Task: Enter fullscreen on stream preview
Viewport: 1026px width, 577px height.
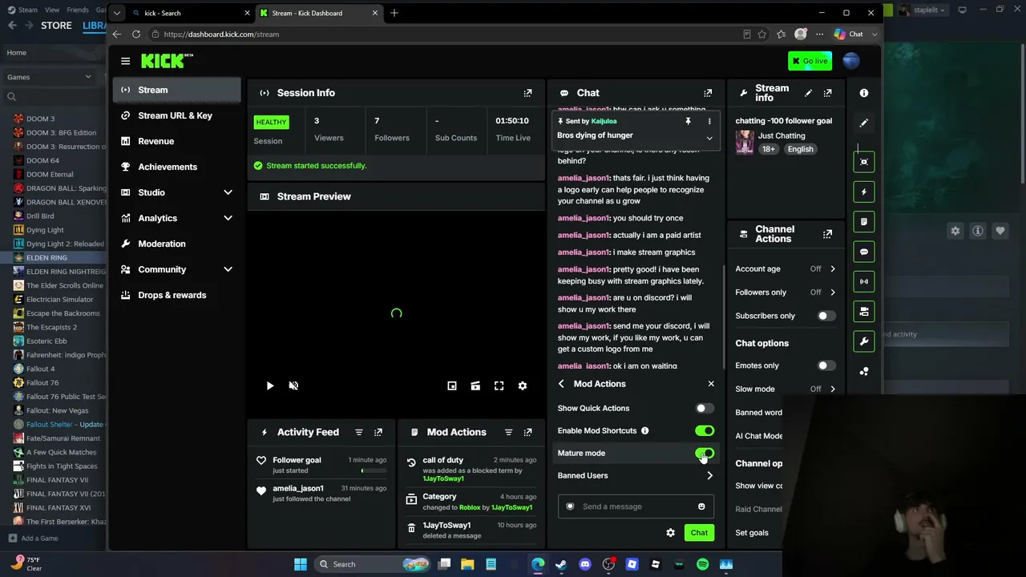Action: 499,385
